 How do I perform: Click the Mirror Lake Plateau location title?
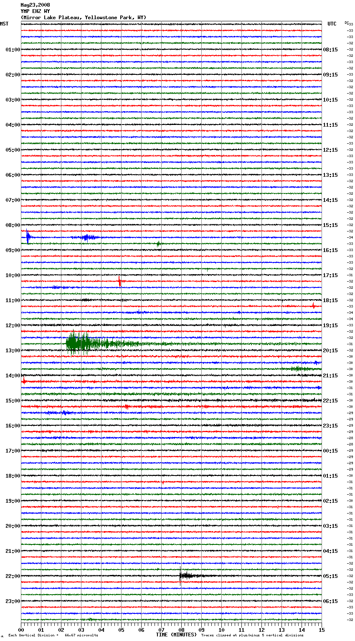(84, 18)
